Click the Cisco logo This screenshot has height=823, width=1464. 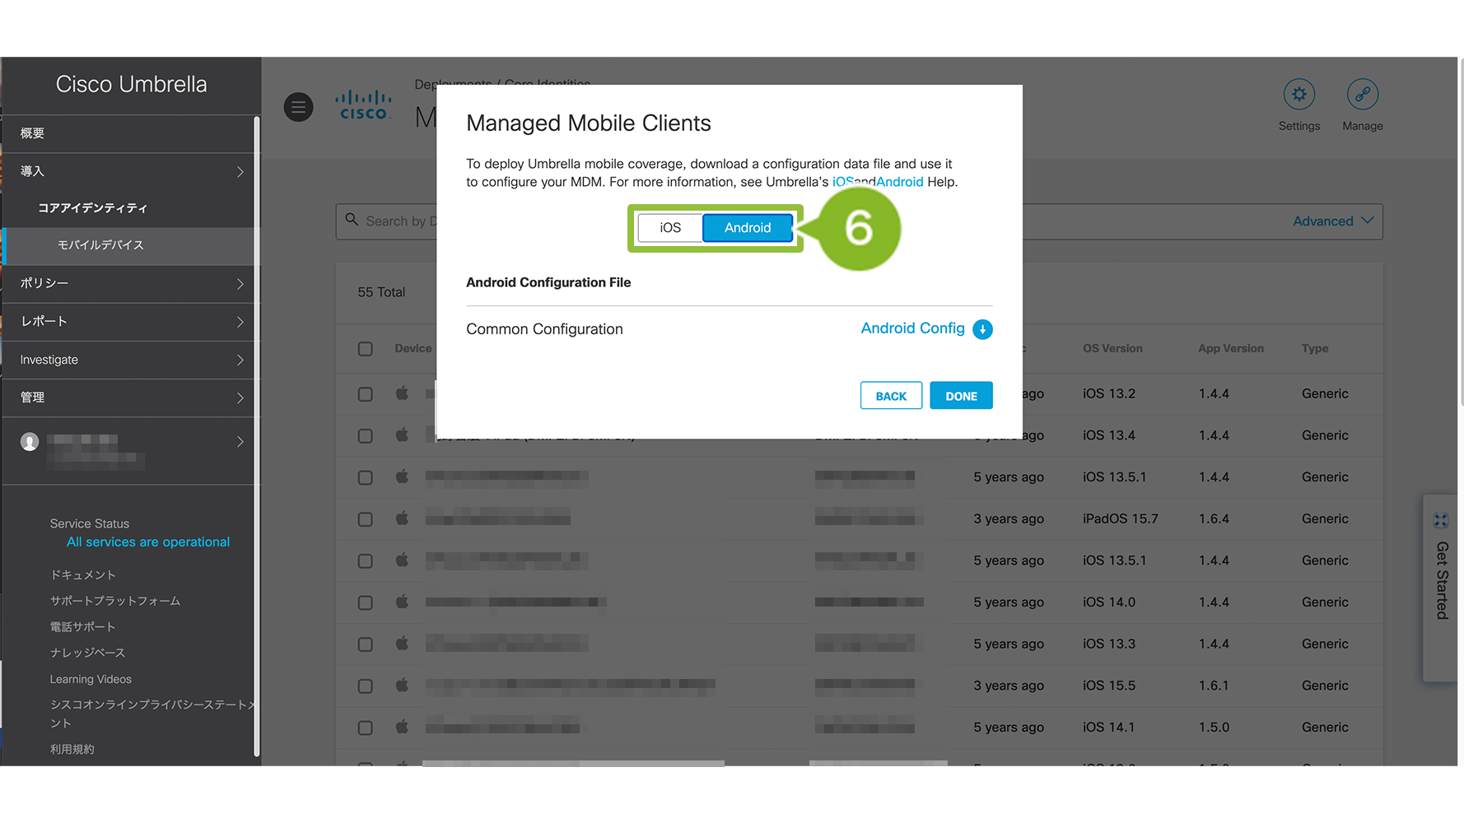coord(363,105)
